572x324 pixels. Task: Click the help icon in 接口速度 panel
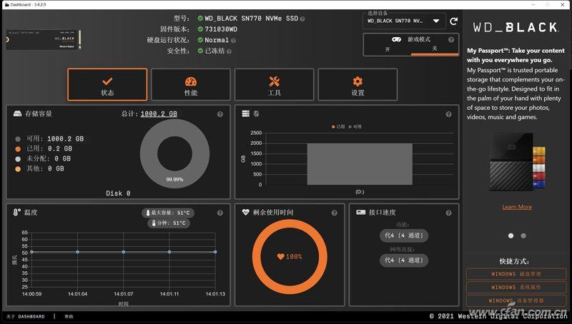449,213
